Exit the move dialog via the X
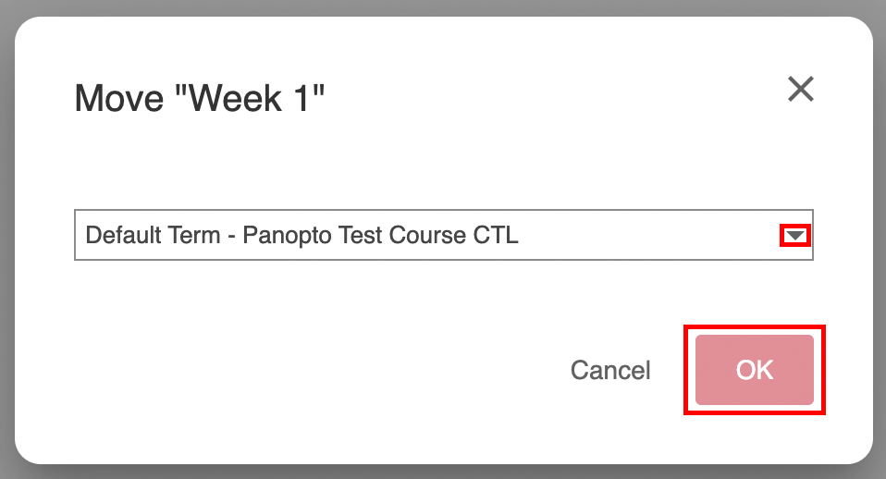Image resolution: width=886 pixels, height=479 pixels. [800, 90]
